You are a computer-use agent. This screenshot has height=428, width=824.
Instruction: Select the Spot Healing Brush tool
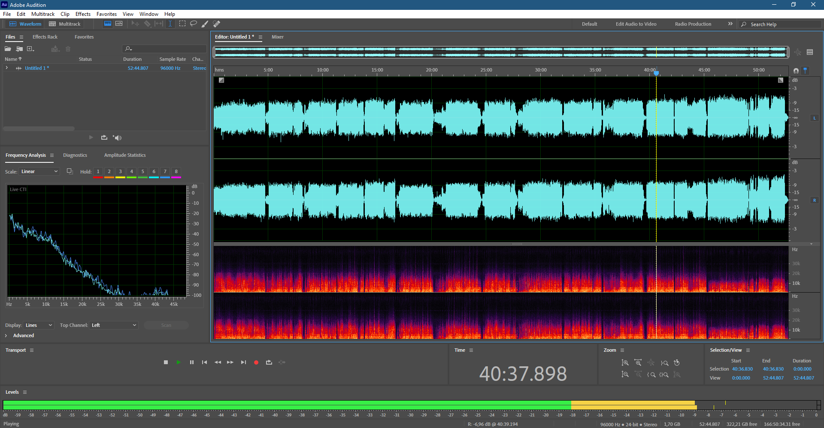pos(217,24)
